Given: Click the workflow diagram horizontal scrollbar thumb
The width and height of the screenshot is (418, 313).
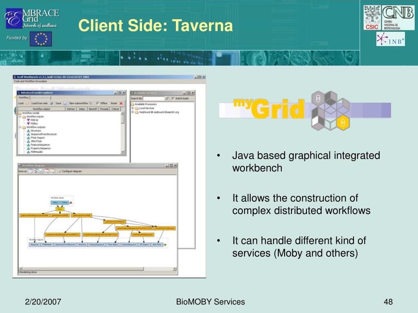Looking at the screenshot, I should point(83,269).
